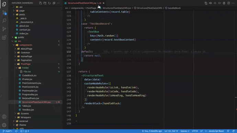
Task: Open editor more actions menu
Action: pos(233,3)
